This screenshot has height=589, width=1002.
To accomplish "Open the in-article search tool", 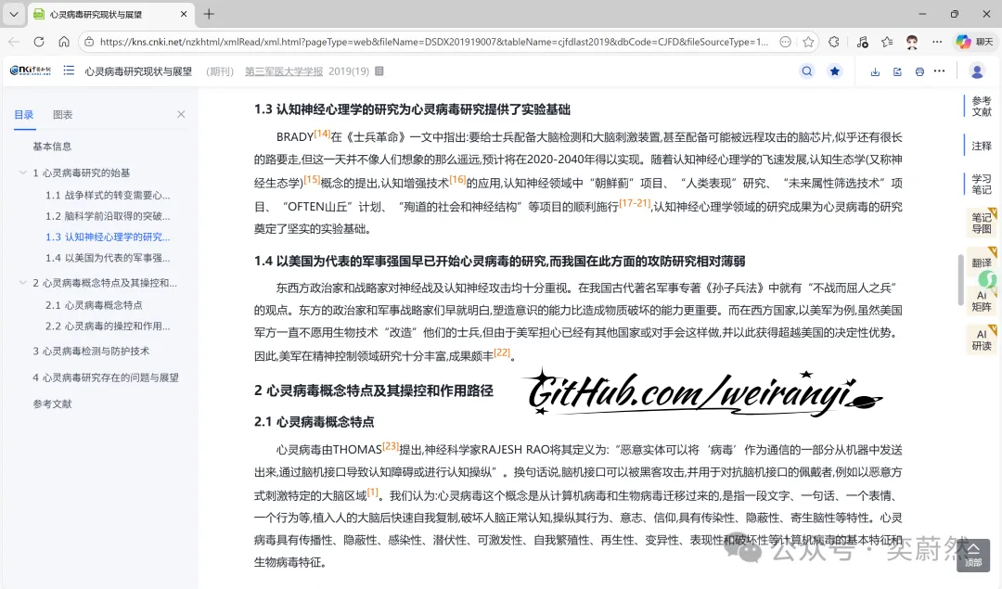I will (806, 71).
